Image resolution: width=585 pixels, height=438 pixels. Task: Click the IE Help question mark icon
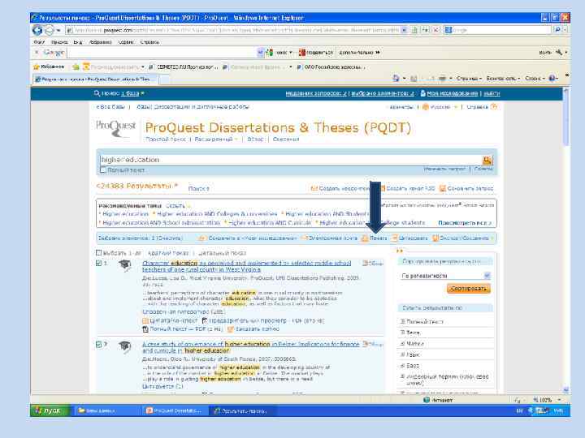coord(552,78)
